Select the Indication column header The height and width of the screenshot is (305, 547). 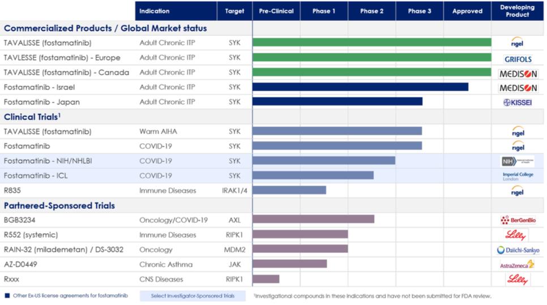(176, 11)
